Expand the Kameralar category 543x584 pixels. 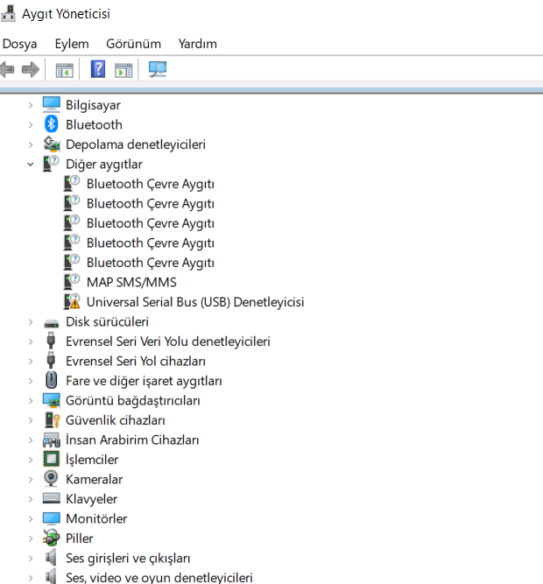pos(31,480)
